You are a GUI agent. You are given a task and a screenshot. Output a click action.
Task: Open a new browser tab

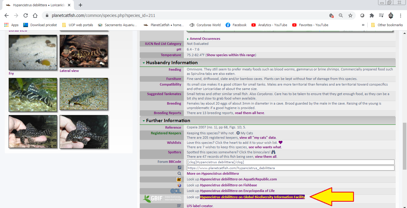(x=80, y=5)
